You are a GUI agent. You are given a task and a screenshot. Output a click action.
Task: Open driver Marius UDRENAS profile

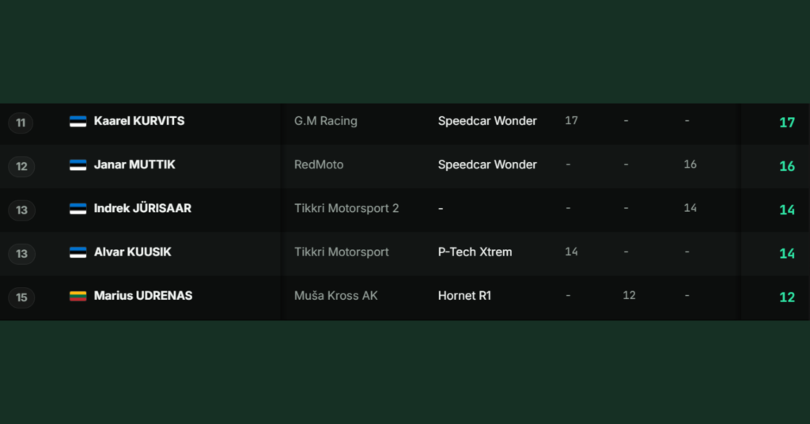coord(143,295)
